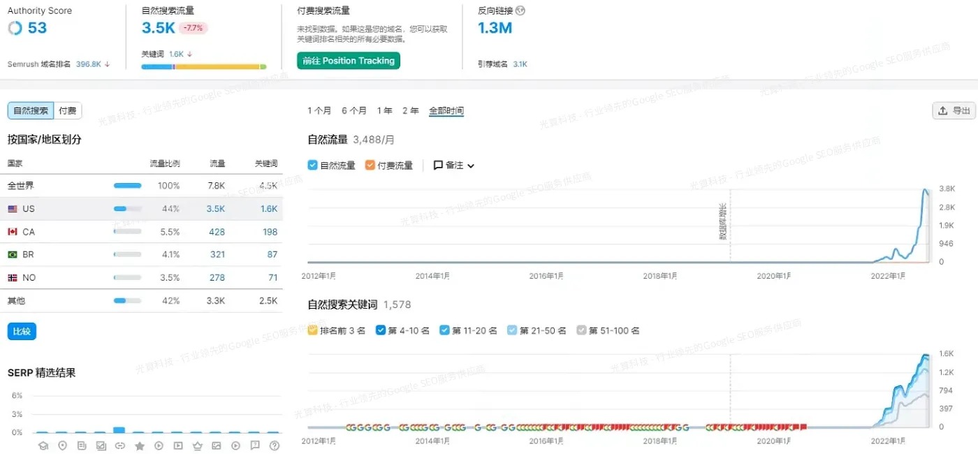Open the 1.3M backlinks link
Viewport: 978px width, 454px height.
click(x=495, y=28)
